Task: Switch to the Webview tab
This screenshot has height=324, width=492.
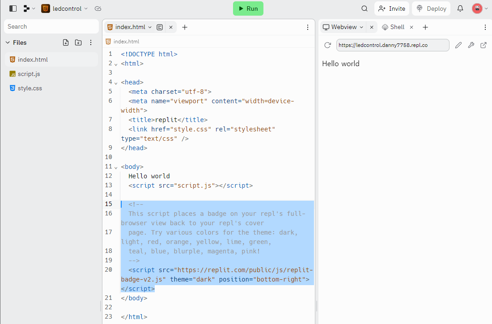Action: tap(340, 27)
